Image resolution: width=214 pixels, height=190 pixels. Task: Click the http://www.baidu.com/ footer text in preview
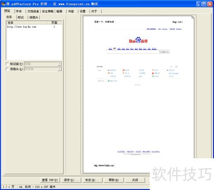(104, 166)
